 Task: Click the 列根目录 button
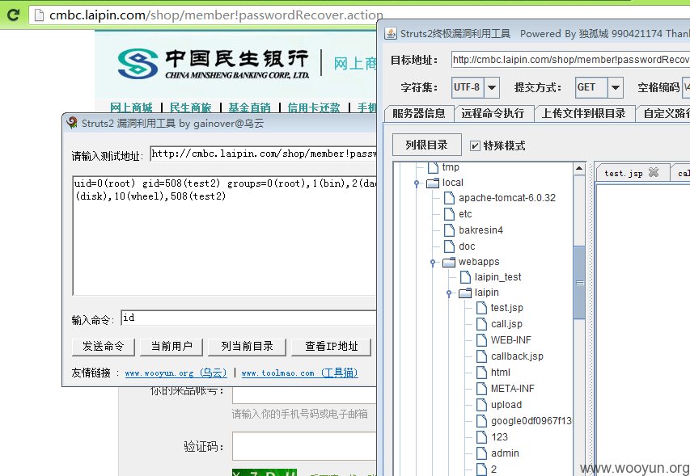426,145
